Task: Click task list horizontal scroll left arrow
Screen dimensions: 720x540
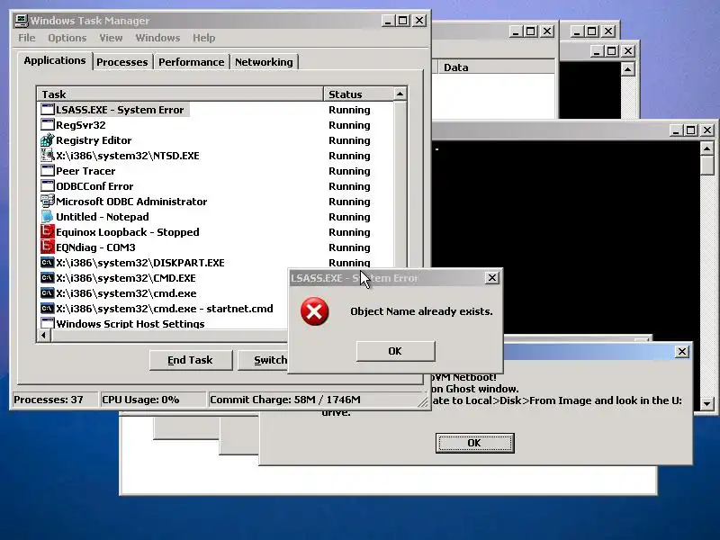Action: 44,336
